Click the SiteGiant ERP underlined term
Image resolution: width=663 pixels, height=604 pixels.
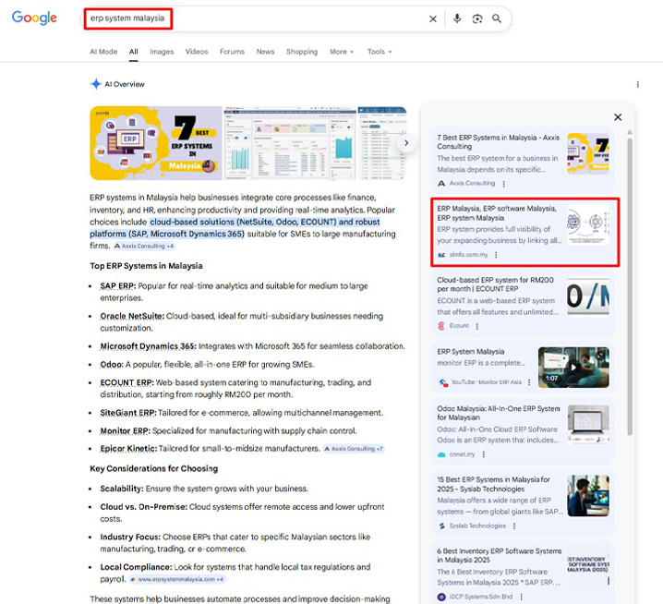tap(127, 413)
